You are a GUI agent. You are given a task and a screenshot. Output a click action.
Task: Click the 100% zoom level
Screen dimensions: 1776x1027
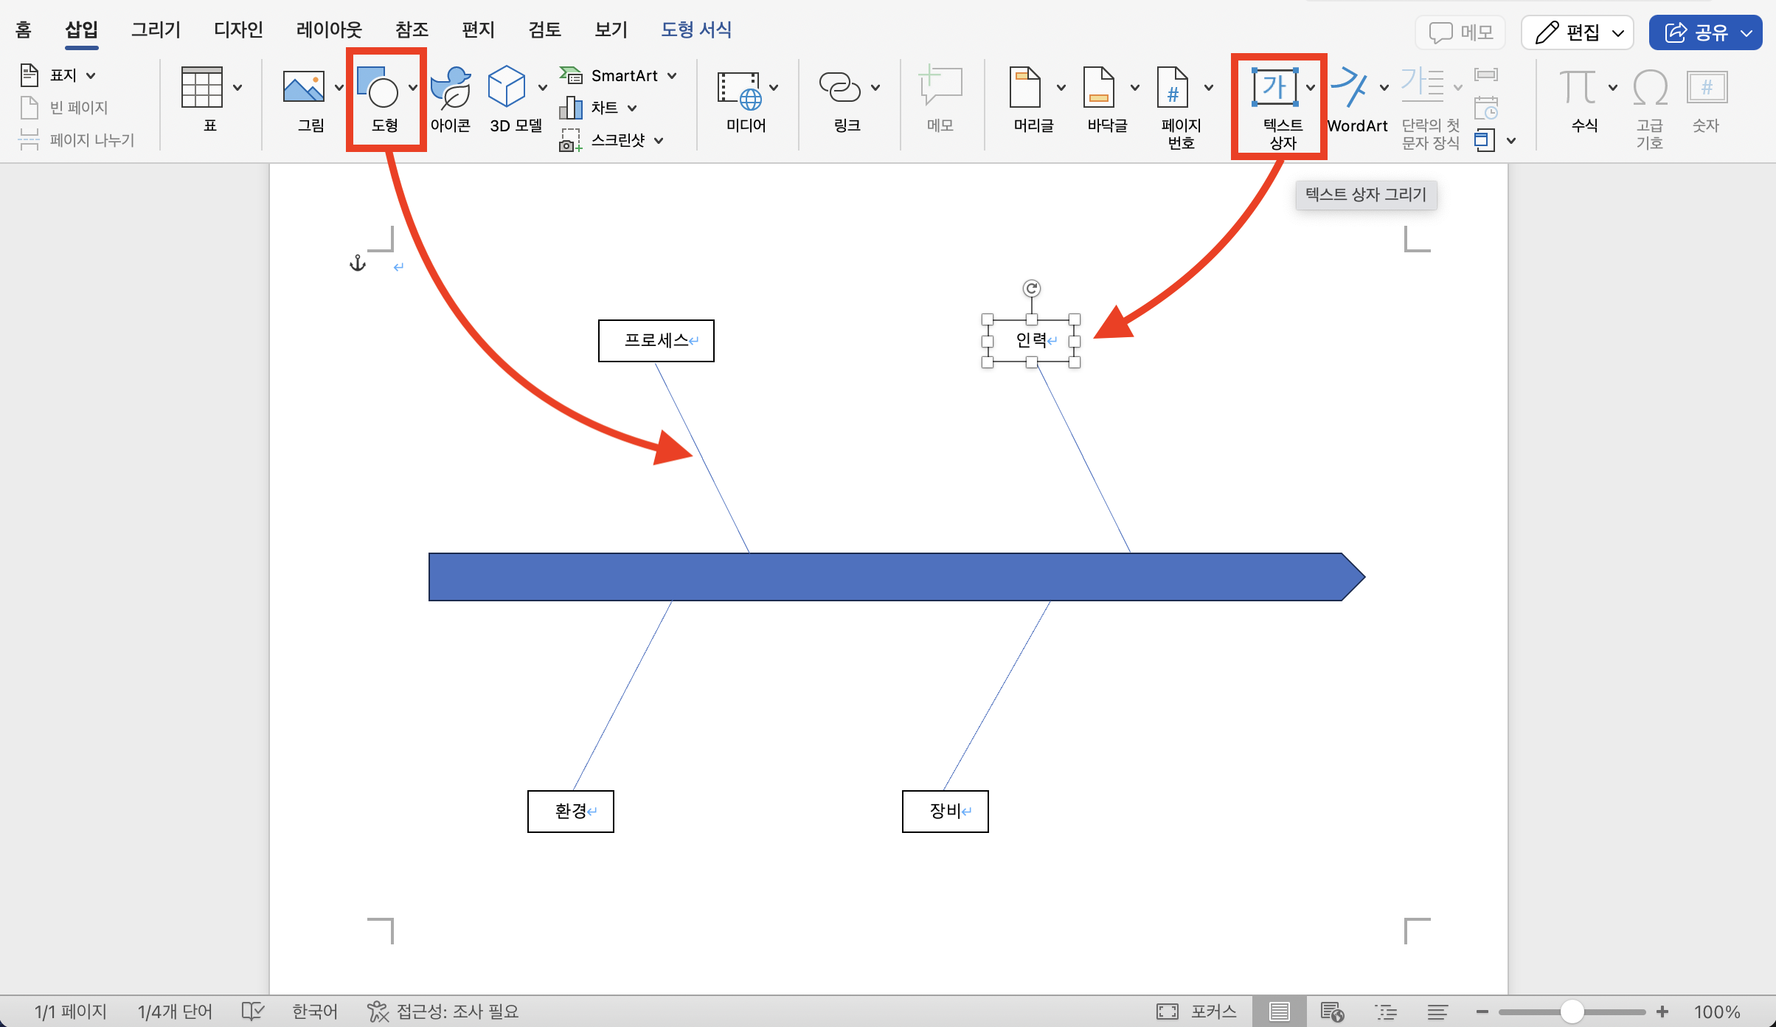pyautogui.click(x=1716, y=1012)
